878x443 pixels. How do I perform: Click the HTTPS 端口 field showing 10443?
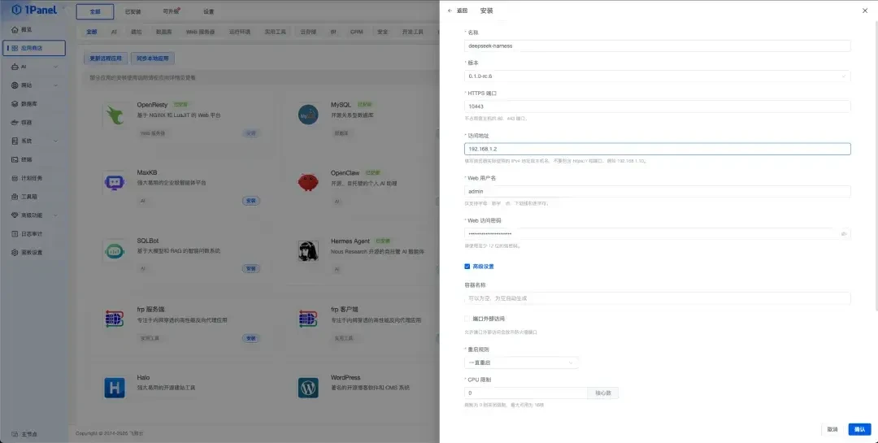coord(658,106)
